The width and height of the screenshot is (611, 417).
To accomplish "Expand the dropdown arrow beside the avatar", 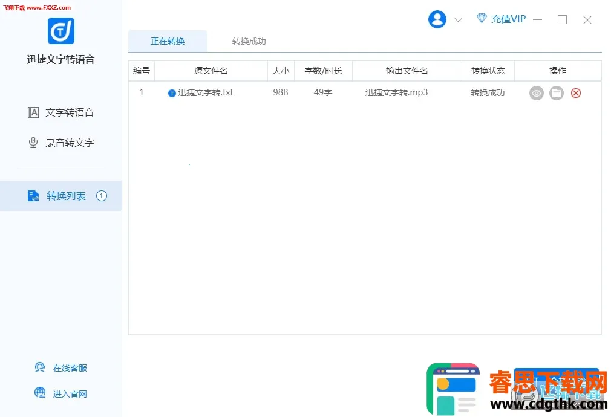I will click(x=458, y=20).
